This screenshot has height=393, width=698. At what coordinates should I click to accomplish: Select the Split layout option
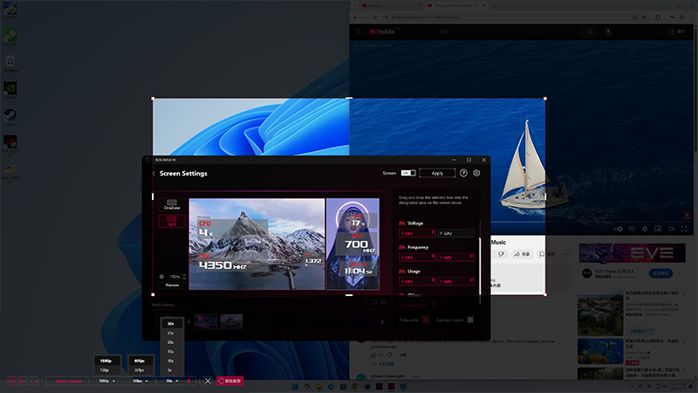click(x=172, y=221)
